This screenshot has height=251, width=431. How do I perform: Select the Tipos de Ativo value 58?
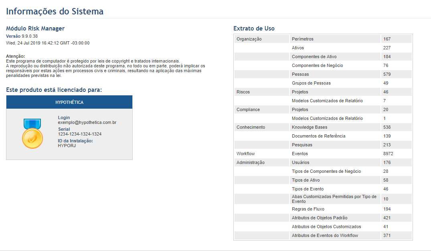[386, 180]
